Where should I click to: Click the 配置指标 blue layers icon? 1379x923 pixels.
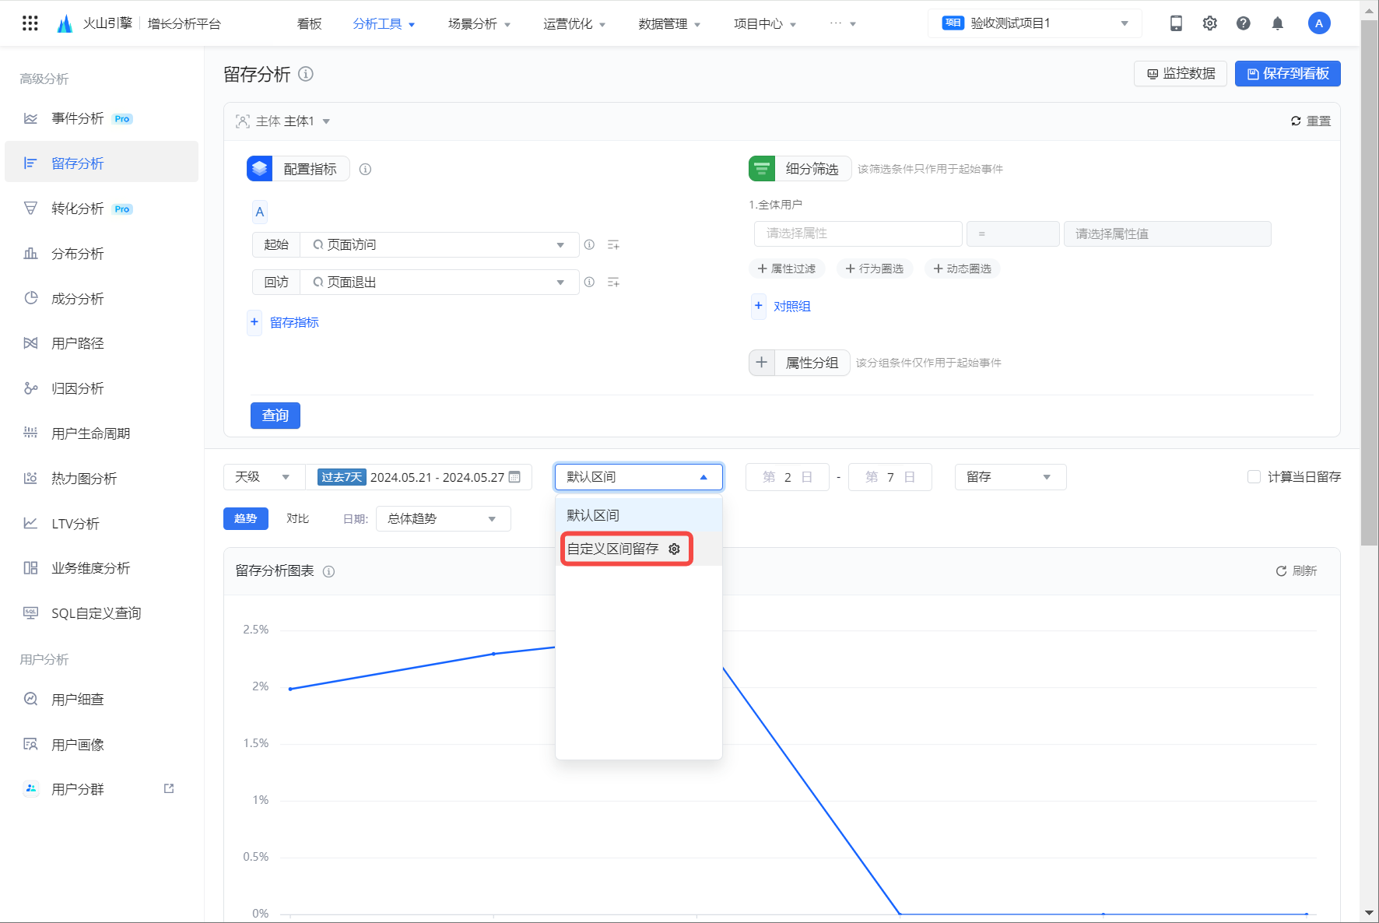point(260,169)
